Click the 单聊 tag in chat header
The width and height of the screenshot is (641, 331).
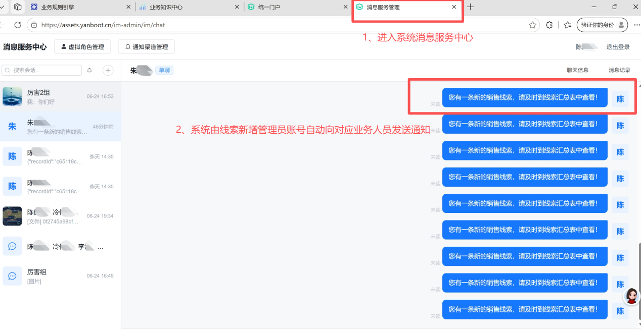tap(164, 70)
